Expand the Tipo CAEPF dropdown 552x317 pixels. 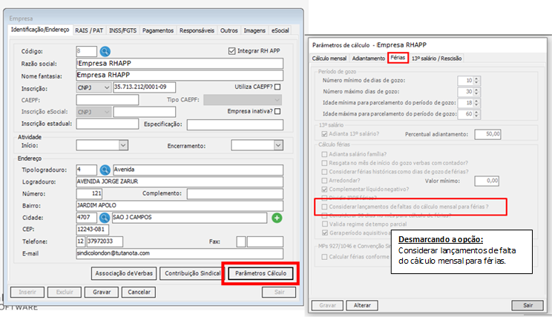coord(243,100)
